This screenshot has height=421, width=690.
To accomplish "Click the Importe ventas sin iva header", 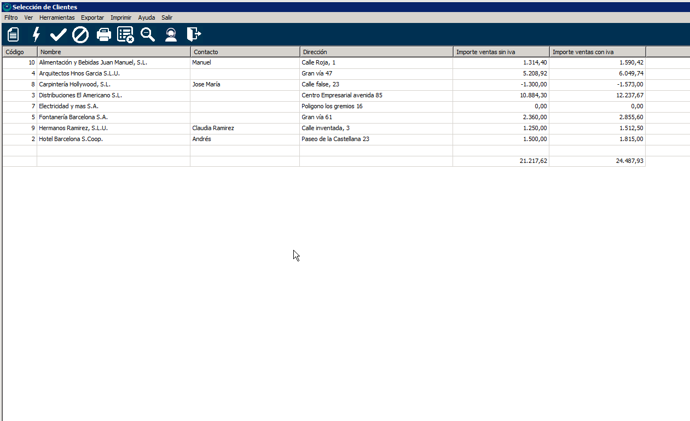I will (x=501, y=52).
